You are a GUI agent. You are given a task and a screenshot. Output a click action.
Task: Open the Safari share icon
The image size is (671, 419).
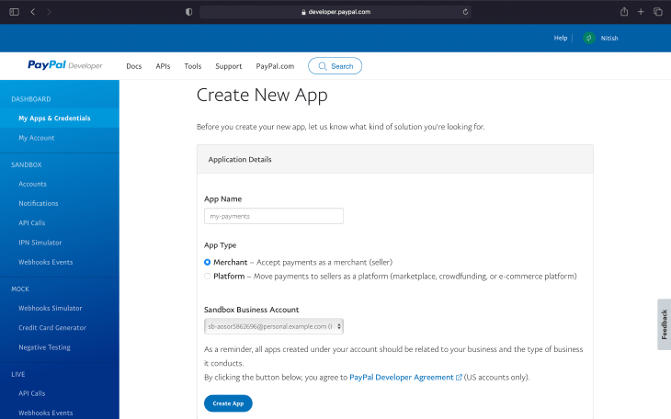click(624, 12)
